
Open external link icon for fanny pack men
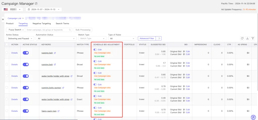pos(58,111)
